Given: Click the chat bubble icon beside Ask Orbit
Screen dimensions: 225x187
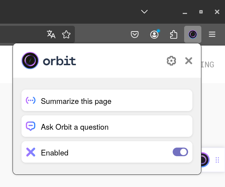Looking at the screenshot, I should [x=30, y=126].
